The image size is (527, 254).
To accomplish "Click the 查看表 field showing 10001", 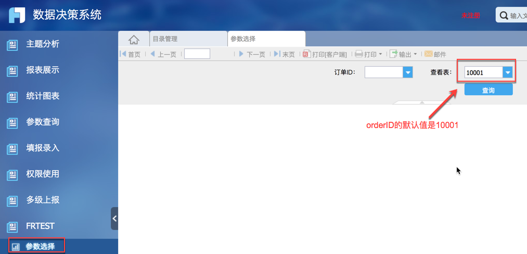I will click(x=484, y=72).
